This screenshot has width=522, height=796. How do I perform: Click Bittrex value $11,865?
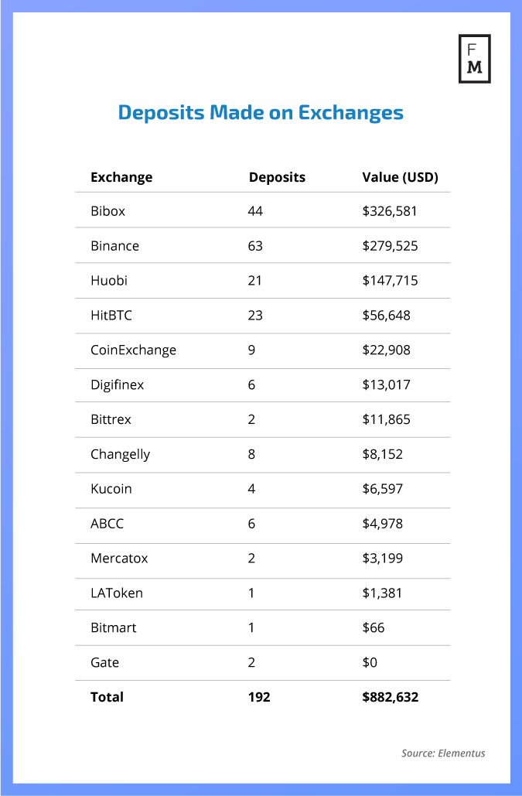pos(386,419)
